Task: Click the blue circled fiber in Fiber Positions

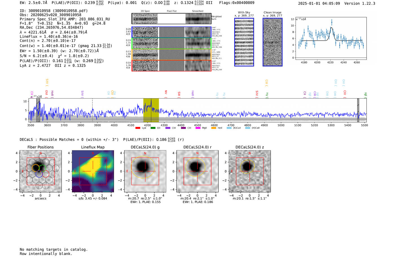Action: (x=39, y=174)
